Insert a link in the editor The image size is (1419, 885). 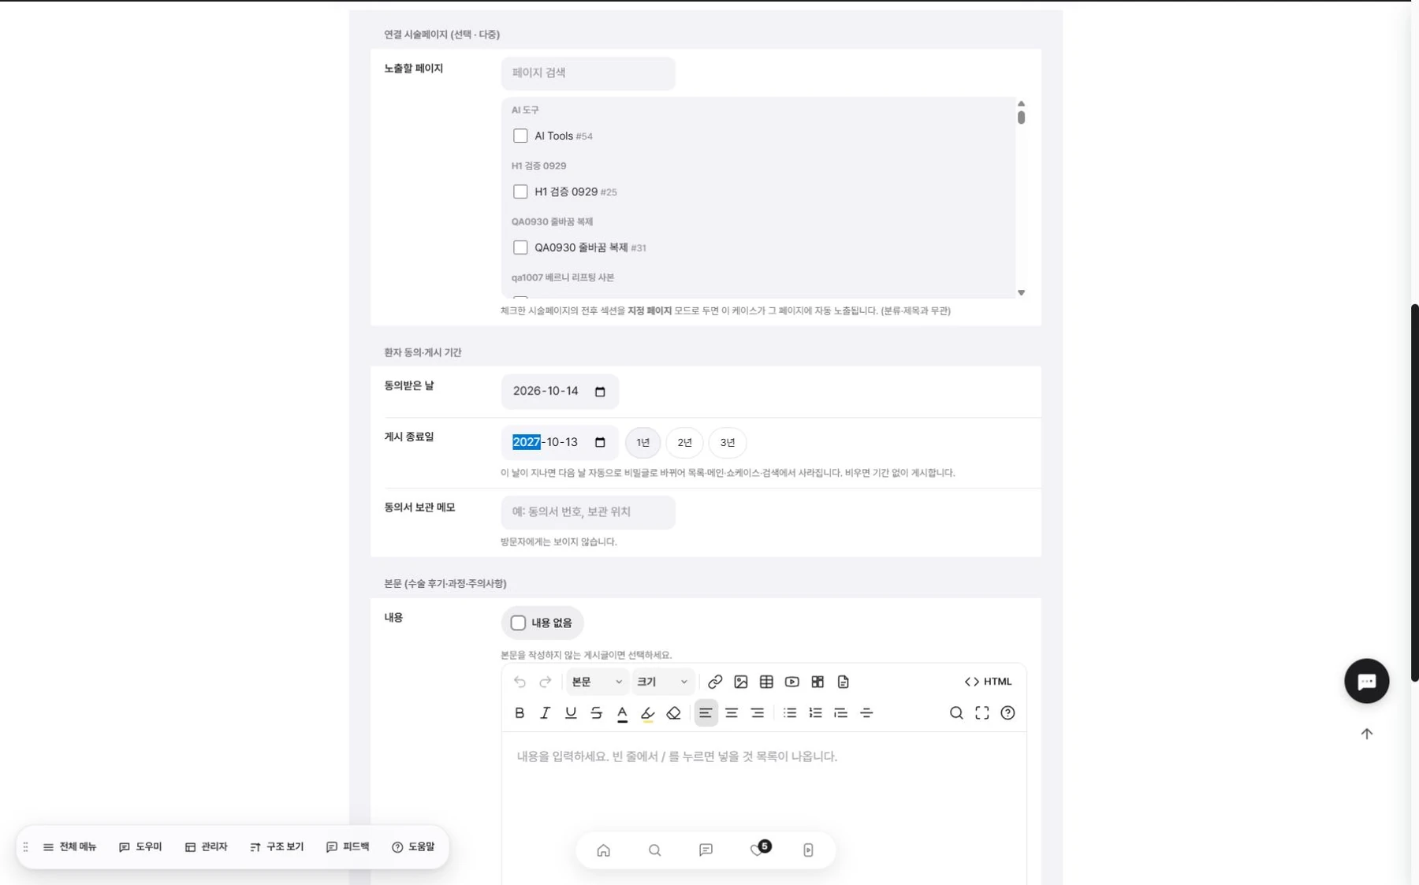click(715, 682)
